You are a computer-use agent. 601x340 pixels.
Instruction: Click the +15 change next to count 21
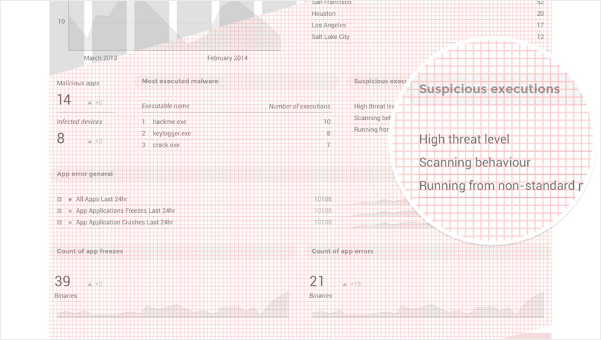356,284
